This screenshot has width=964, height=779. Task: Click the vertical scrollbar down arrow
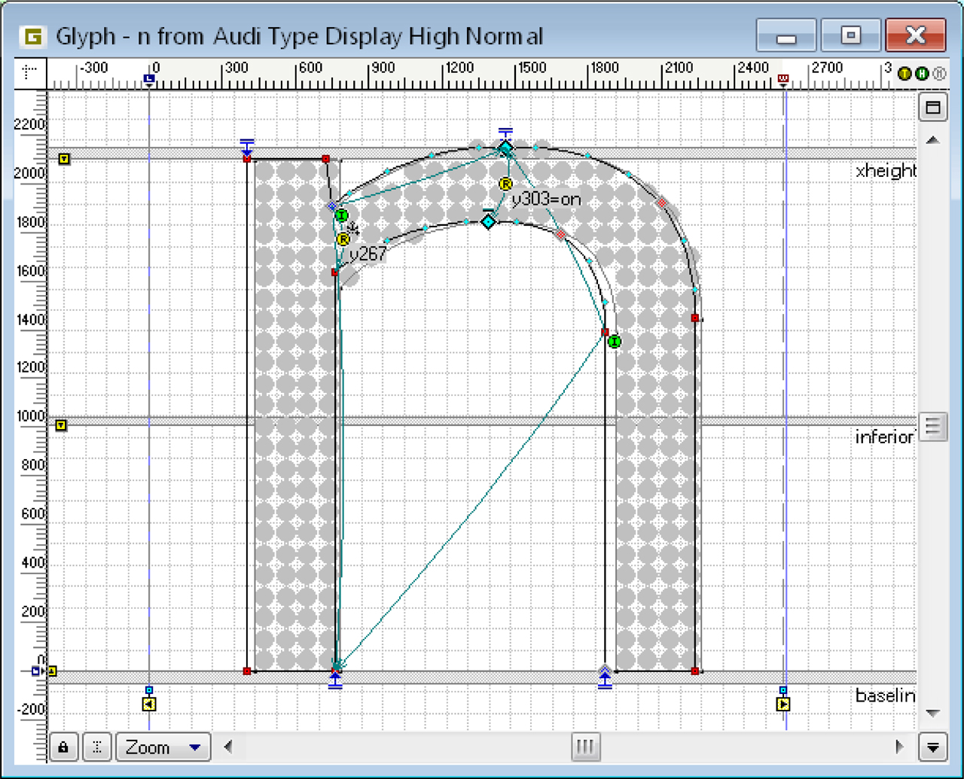point(932,713)
